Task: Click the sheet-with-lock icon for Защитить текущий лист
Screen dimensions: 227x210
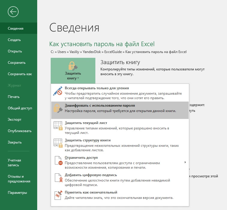Action: click(x=58, y=126)
